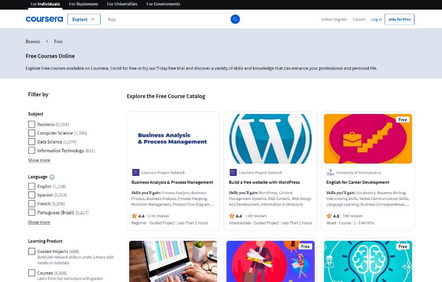
Task: Click "6.1K reviews" text
Action: (x=159, y=216)
